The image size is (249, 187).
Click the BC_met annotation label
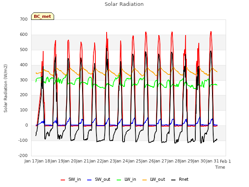[x=42, y=16]
